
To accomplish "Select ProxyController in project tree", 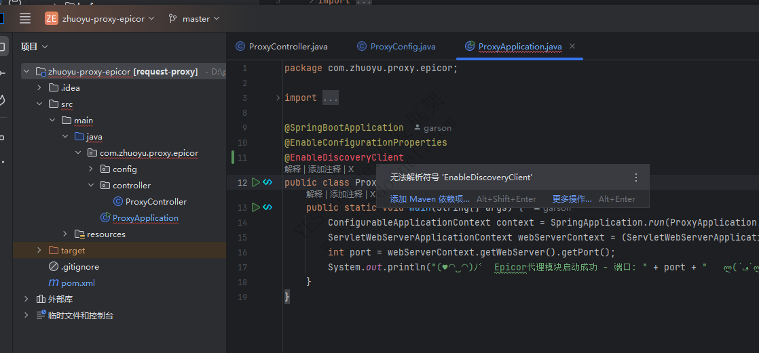I will coord(156,201).
